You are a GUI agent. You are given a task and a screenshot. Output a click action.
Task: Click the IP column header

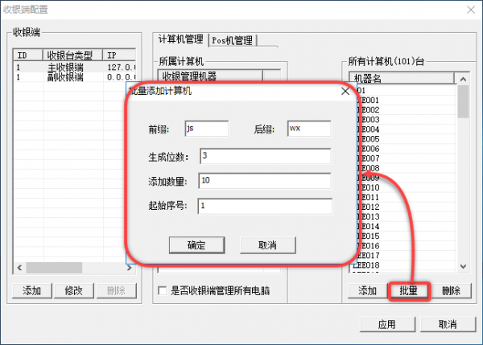click(119, 55)
